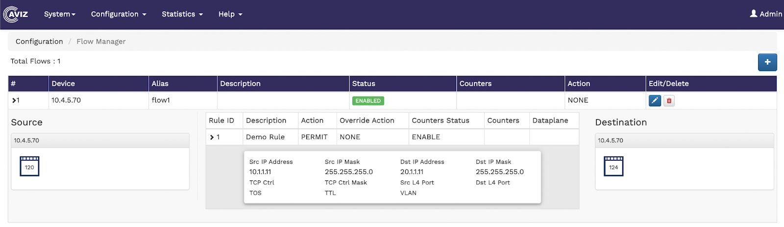Collapse flow row 1 chevron
Viewport: 784px width, 227px height.
tap(13, 101)
